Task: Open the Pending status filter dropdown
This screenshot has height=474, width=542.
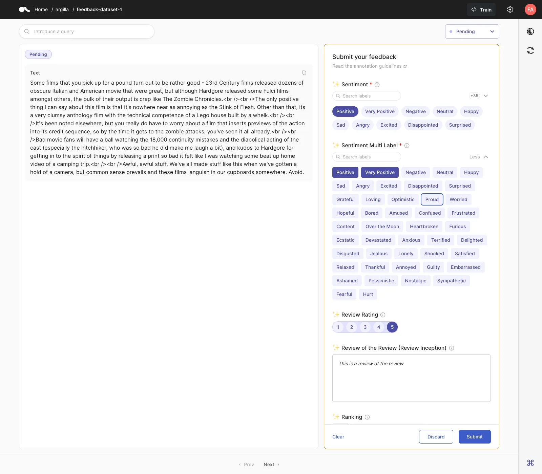Action: tap(472, 31)
